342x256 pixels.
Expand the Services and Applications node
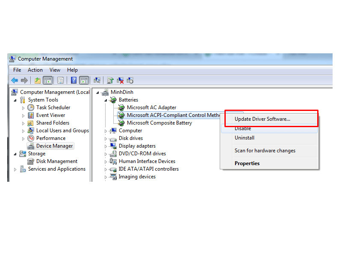click(15, 169)
